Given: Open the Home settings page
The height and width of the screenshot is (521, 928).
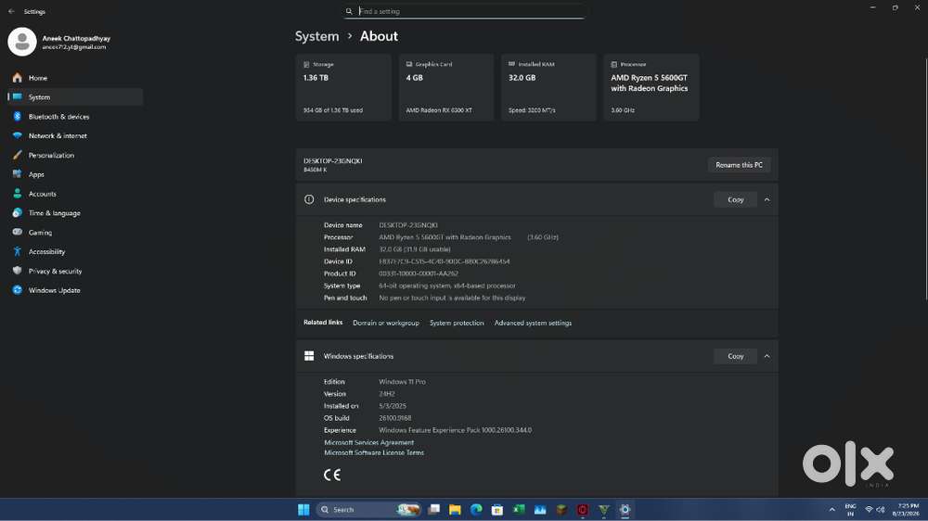Looking at the screenshot, I should click(x=75, y=78).
